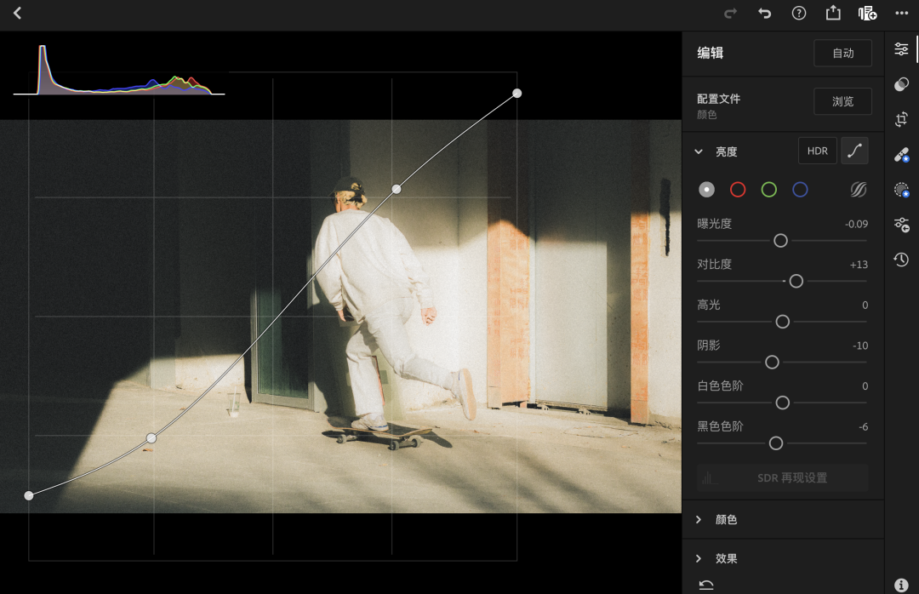Show photo info icon at bottom right
This screenshot has height=594, width=919.
pyautogui.click(x=901, y=585)
